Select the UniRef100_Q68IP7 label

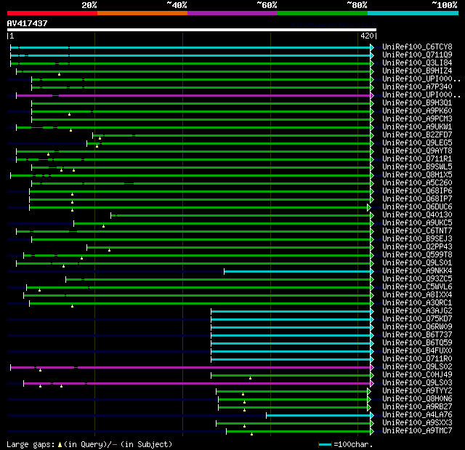pyautogui.click(x=417, y=199)
